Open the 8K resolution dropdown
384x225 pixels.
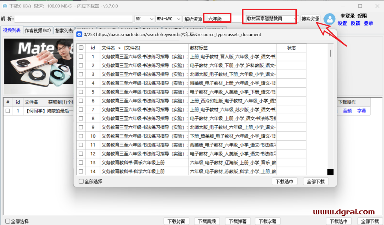[144, 19]
